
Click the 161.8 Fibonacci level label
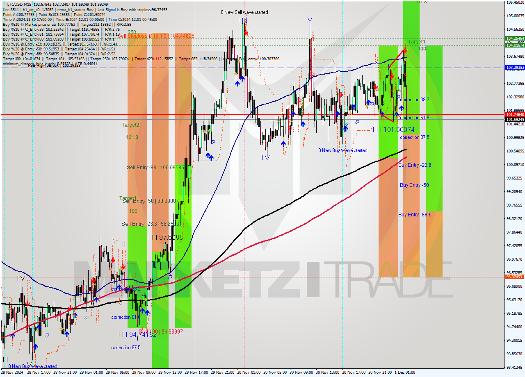pyautogui.click(x=132, y=137)
